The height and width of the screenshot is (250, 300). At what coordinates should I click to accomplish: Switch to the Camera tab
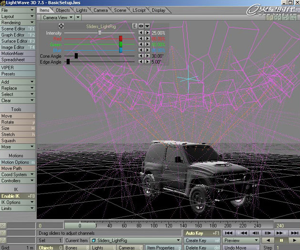(101, 11)
